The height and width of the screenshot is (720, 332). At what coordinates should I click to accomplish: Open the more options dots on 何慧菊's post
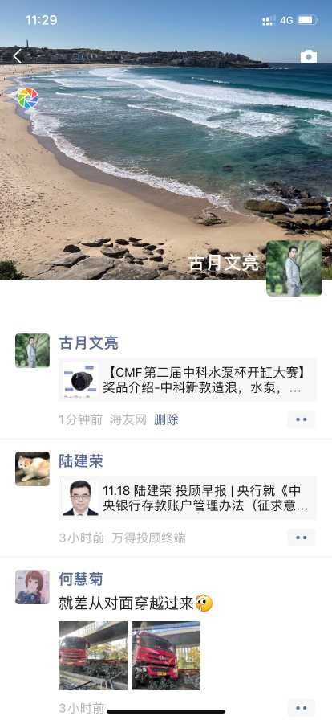(x=302, y=708)
